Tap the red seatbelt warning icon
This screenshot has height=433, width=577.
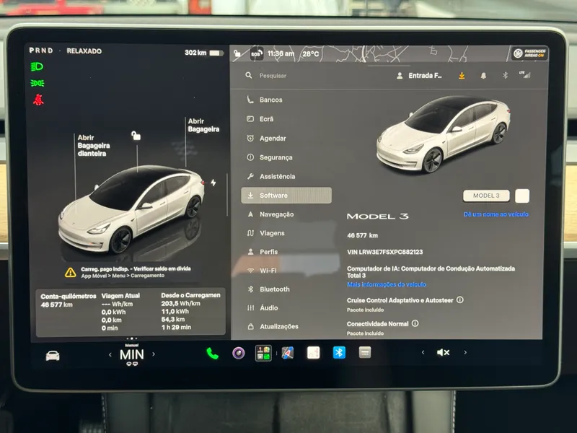(38, 100)
